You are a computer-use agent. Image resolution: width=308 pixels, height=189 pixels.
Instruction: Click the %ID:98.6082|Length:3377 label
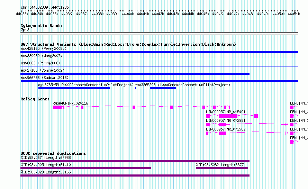tap(220, 165)
